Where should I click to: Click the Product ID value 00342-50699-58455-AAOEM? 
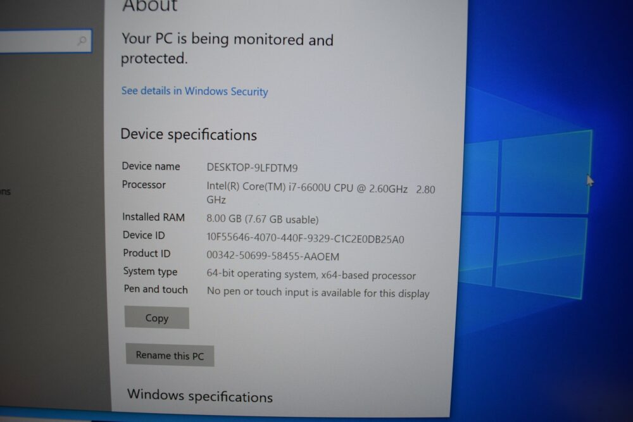coord(273,256)
